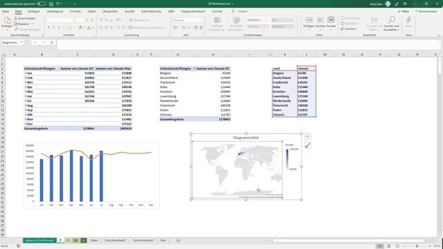The width and height of the screenshot is (443, 249).
Task: Click the Save icon in the title bar
Action: pyautogui.click(x=51, y=3)
